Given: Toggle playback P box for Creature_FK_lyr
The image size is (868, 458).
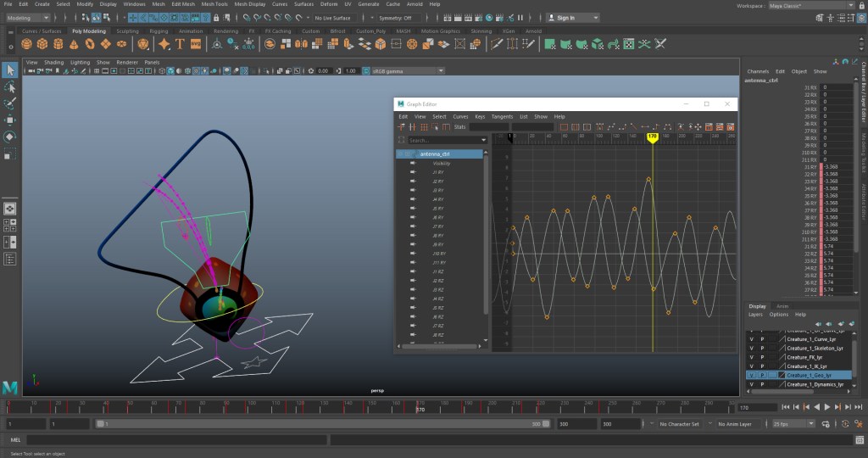Looking at the screenshot, I should pyautogui.click(x=762, y=357).
